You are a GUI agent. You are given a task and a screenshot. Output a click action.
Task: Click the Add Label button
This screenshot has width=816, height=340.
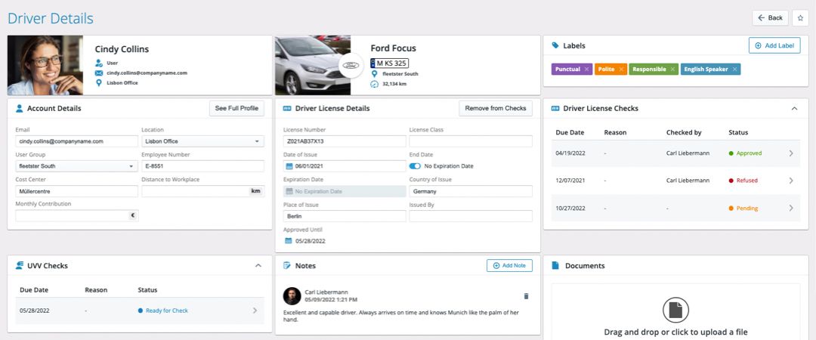pyautogui.click(x=774, y=45)
